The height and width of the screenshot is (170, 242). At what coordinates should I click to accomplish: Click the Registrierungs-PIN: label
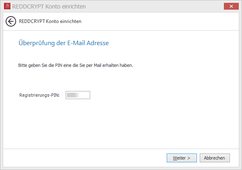pos(39,95)
